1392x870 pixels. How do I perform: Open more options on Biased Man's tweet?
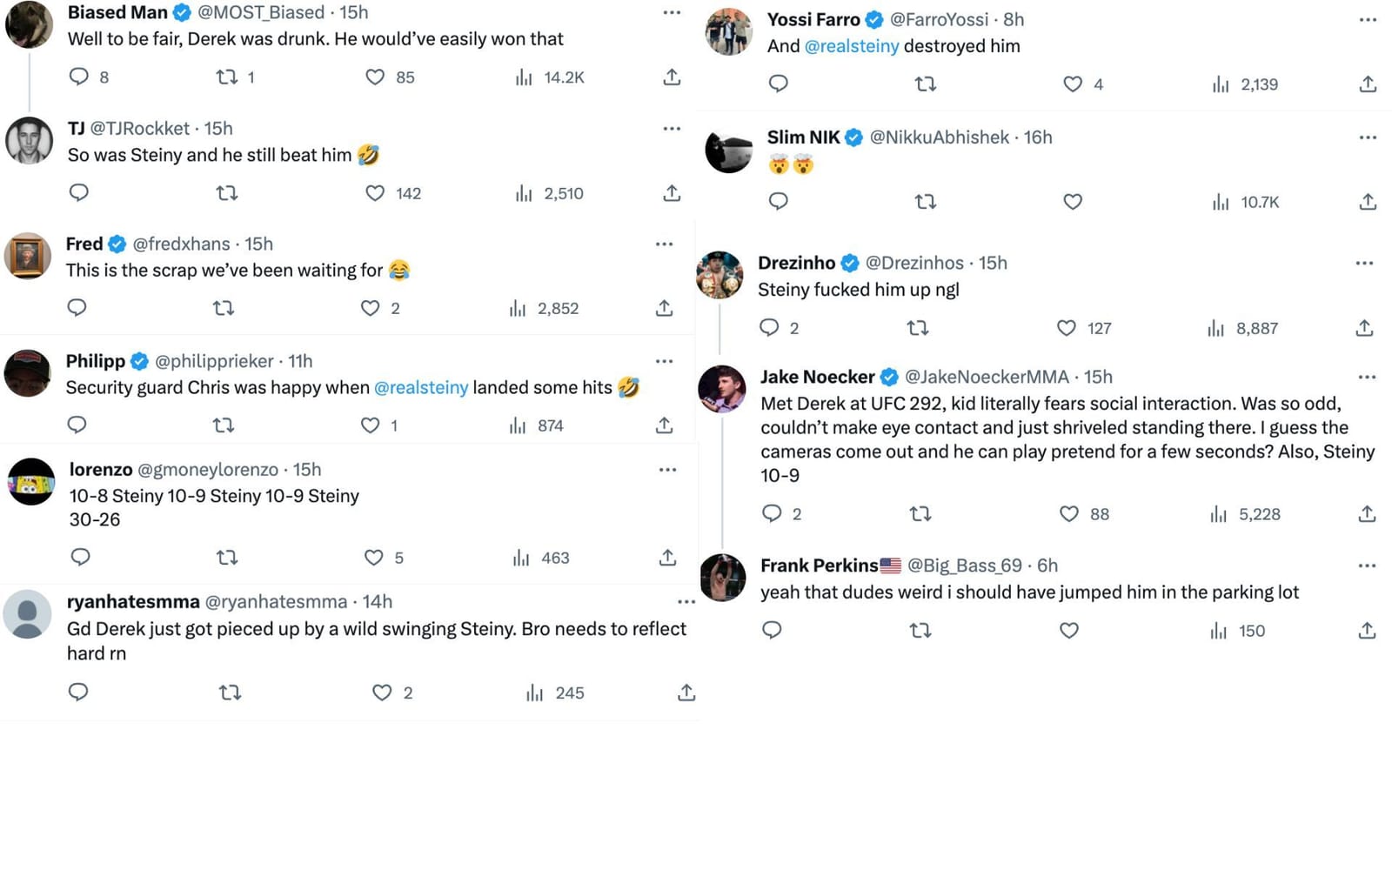pos(671,11)
